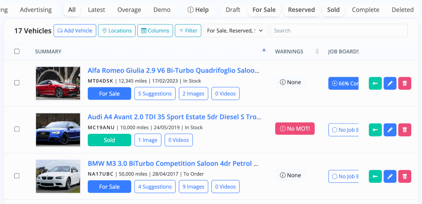
Task: Open the white BMW thumbnail
Action: click(x=58, y=176)
